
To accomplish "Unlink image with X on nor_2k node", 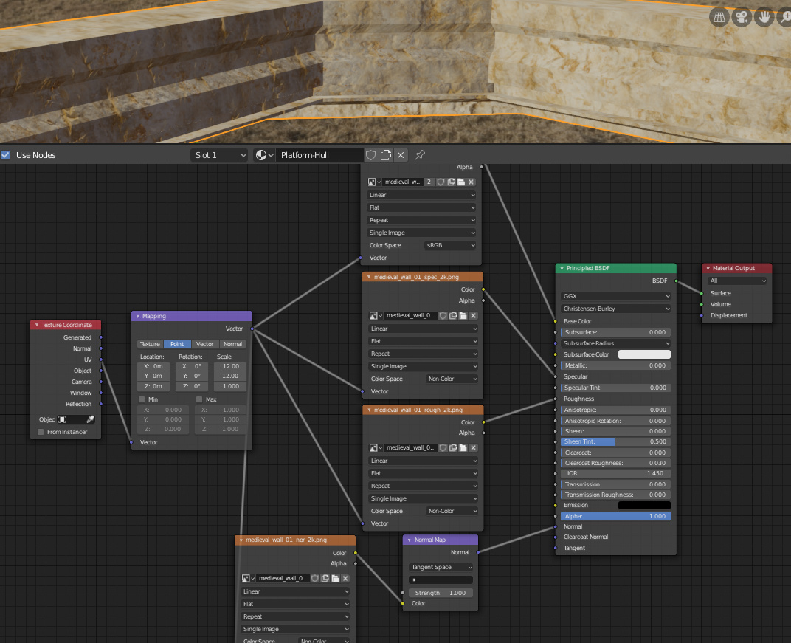I will [345, 578].
